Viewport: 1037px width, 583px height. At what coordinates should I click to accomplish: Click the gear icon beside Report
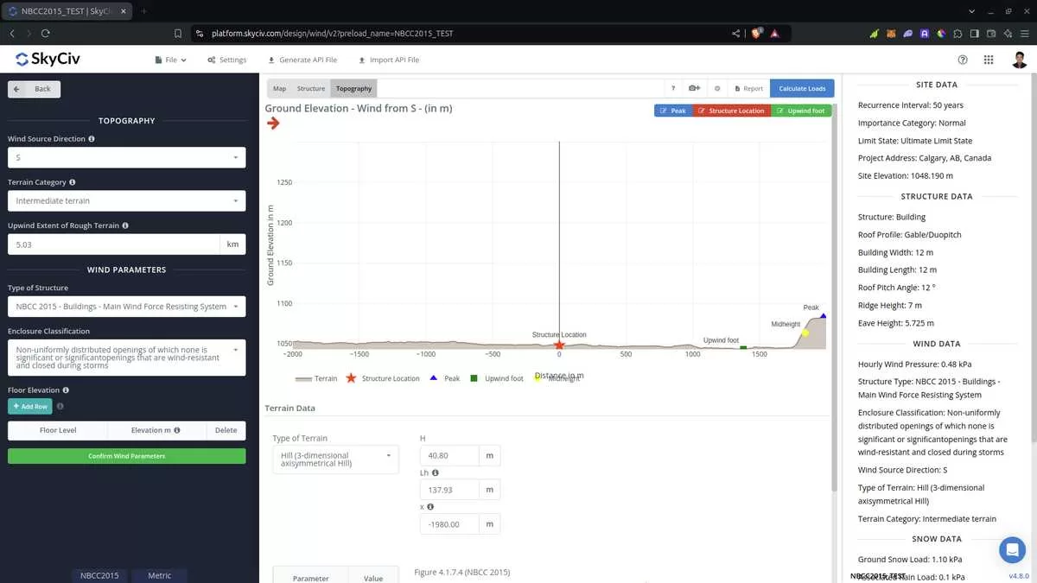717,88
